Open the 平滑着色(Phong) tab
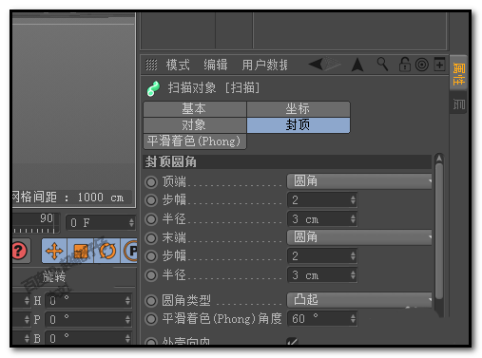 pos(195,141)
